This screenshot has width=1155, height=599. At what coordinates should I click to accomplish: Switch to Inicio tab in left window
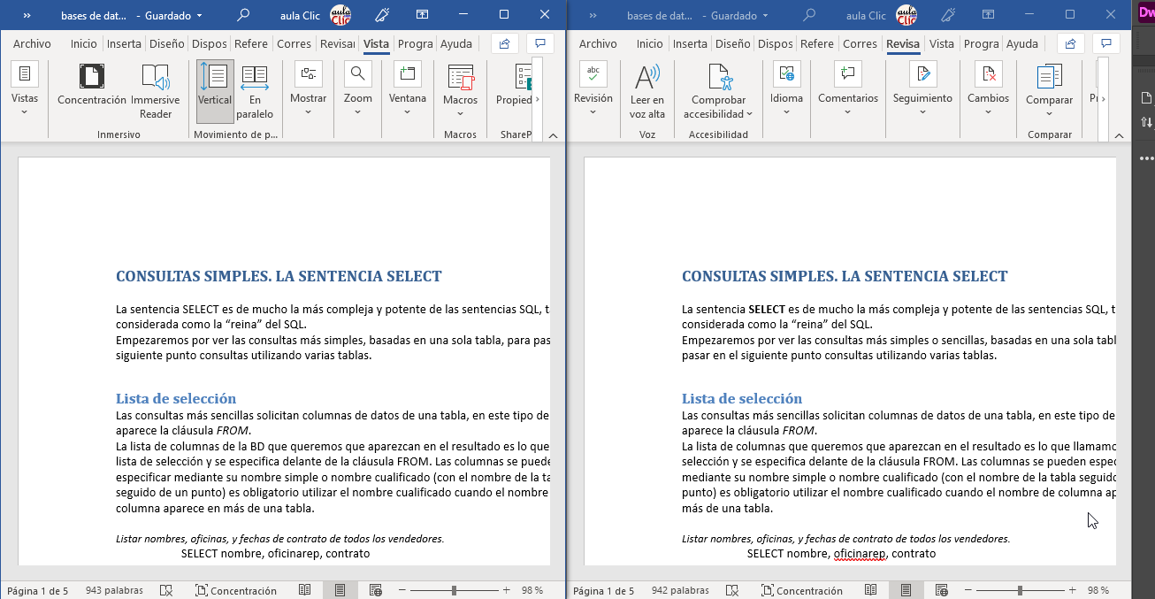[84, 43]
